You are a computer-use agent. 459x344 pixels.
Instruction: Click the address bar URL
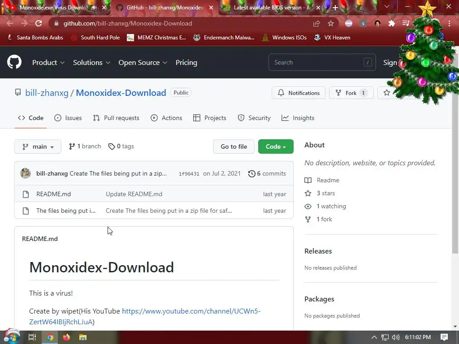pos(128,23)
